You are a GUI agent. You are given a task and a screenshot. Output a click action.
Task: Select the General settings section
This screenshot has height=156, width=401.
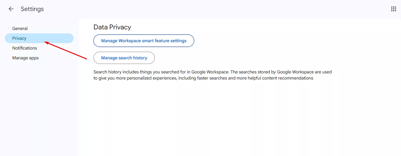[x=20, y=28]
